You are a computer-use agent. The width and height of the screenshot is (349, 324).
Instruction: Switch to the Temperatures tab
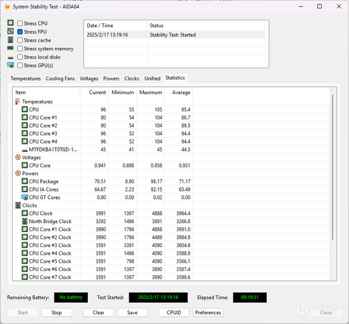point(26,79)
